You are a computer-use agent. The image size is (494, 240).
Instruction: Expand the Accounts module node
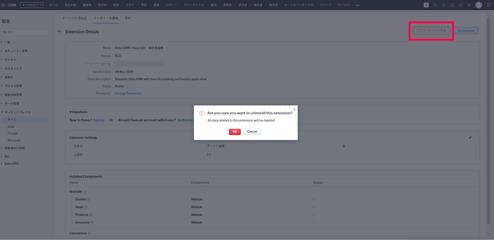click(92, 222)
